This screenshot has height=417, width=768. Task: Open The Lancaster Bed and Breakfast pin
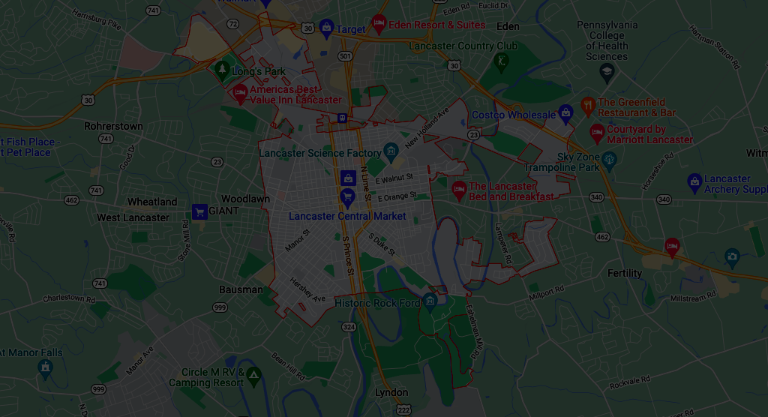[459, 190]
